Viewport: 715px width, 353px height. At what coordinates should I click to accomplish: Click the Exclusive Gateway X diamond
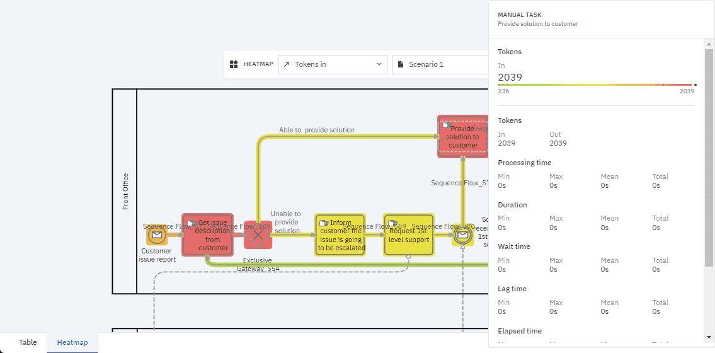[x=258, y=235]
